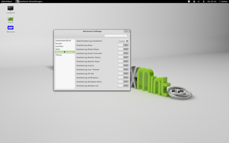Turn on Erweiterung Bottom Panel
This screenshot has width=229, height=143.
click(123, 62)
